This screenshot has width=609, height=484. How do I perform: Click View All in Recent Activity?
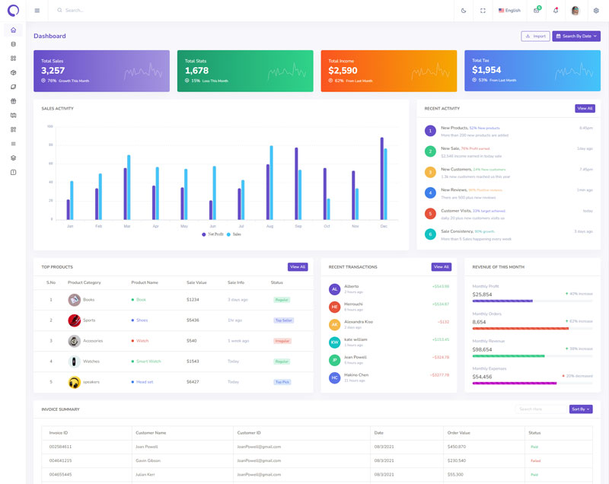pyautogui.click(x=585, y=109)
